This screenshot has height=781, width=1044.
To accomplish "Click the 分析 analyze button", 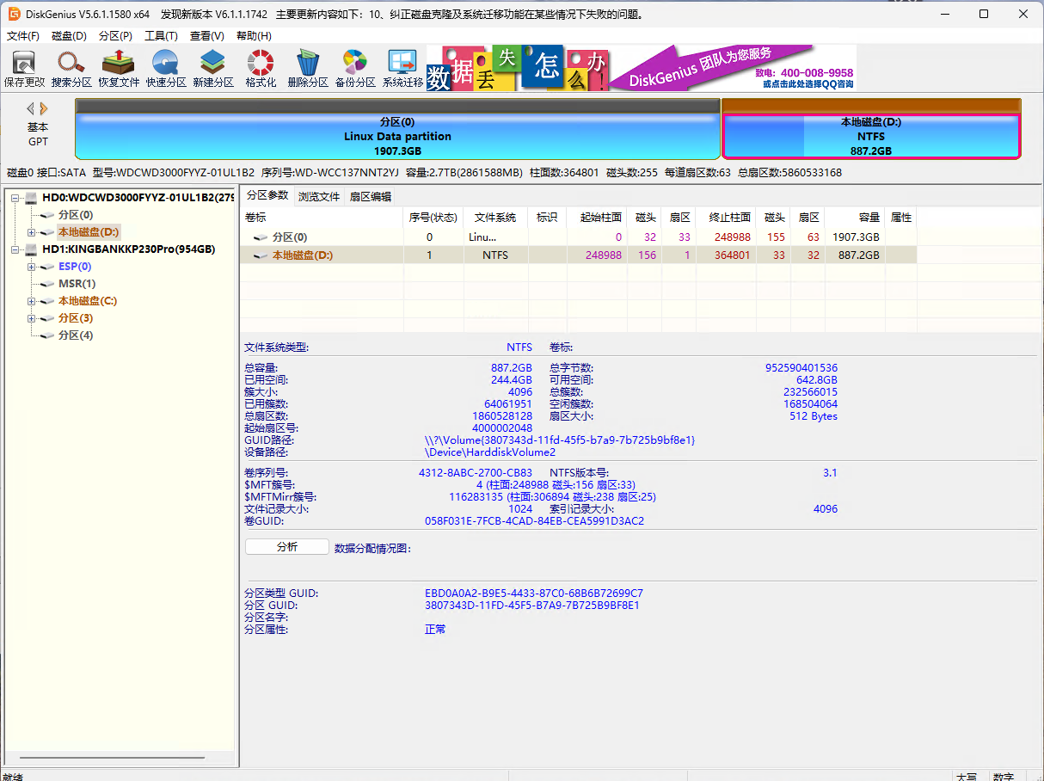I will point(286,547).
